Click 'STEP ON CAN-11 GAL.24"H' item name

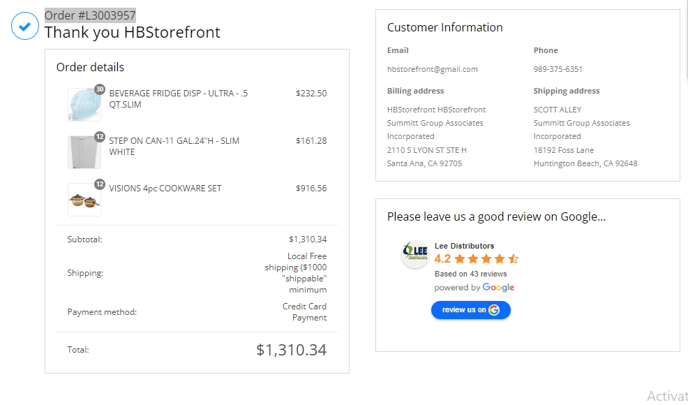coord(174,146)
